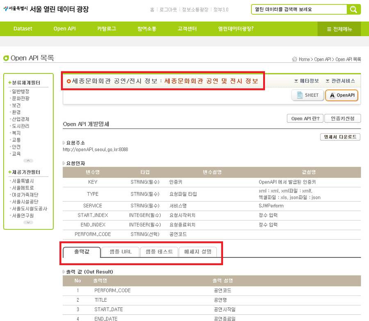Click the 서울특별시 logo at top left

point(16,9)
